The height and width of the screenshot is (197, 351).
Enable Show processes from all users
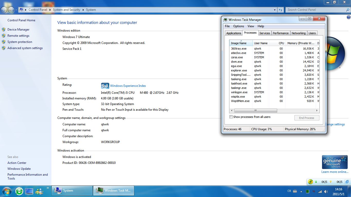(231, 117)
